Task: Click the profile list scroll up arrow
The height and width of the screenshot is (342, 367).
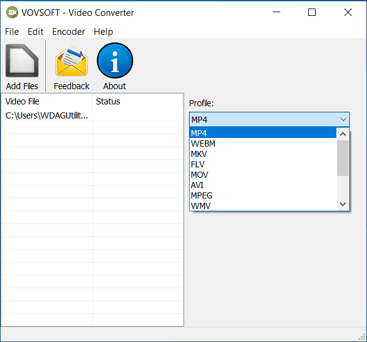Action: [x=343, y=134]
